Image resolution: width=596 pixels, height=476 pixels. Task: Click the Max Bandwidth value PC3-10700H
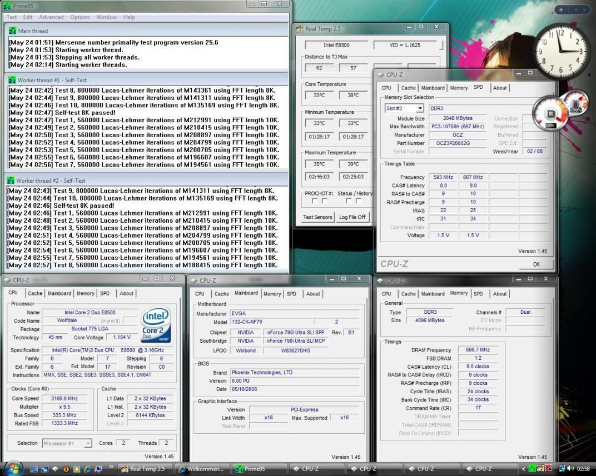[x=458, y=127]
